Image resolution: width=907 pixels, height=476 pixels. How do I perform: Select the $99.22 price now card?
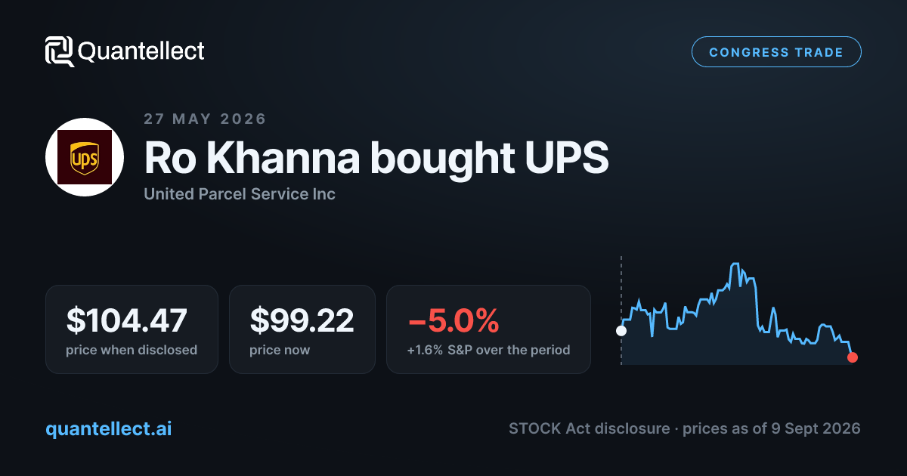[302, 329]
